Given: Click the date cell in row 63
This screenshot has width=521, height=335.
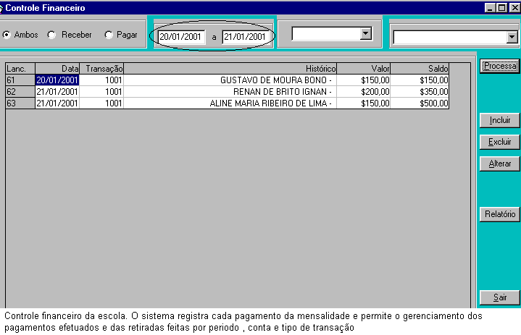Looking at the screenshot, I should tap(57, 103).
